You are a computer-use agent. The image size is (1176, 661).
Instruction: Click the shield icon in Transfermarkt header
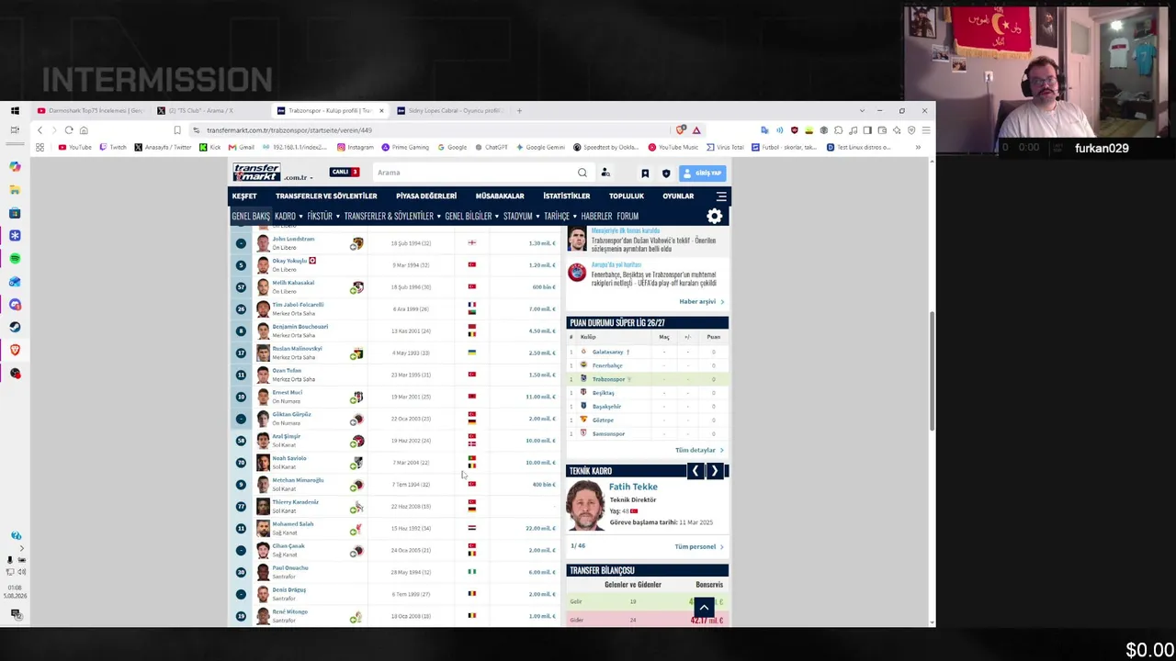tap(666, 173)
